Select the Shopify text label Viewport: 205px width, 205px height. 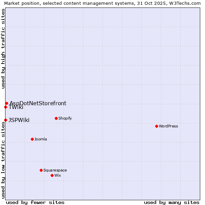pyautogui.click(x=65, y=118)
